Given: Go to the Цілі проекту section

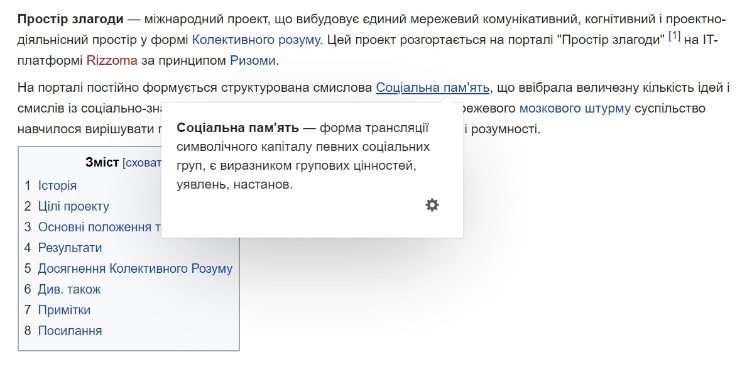Looking at the screenshot, I should [x=74, y=206].
